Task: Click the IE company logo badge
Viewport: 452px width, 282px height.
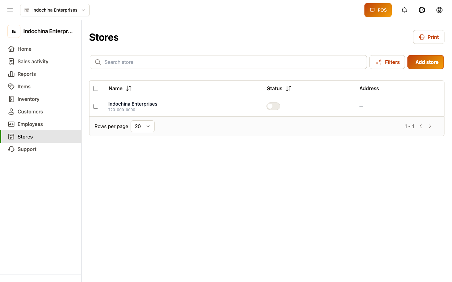Action: click(x=14, y=31)
